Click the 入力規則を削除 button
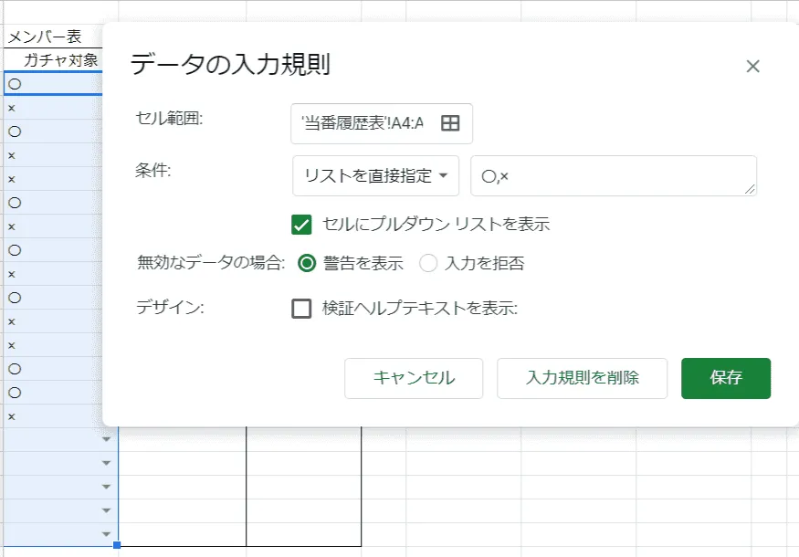The image size is (799, 557). point(582,378)
